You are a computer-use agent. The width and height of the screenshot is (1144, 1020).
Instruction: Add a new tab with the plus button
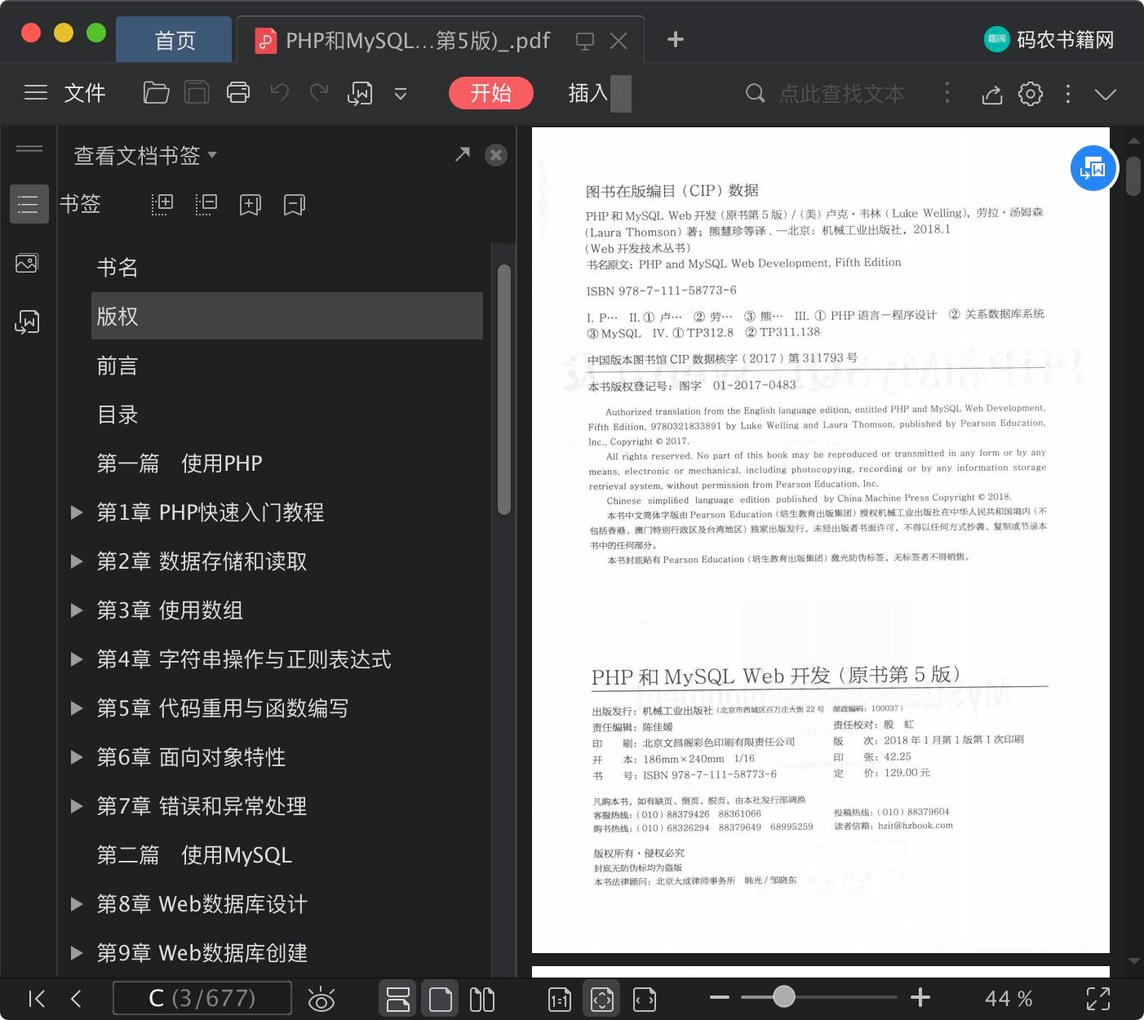(x=675, y=39)
